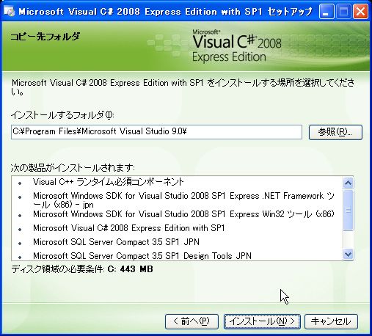Image resolution: width=372 pixels, height=336 pixels.
Task: Go back with the 前へ(P) button
Action: coord(192,321)
